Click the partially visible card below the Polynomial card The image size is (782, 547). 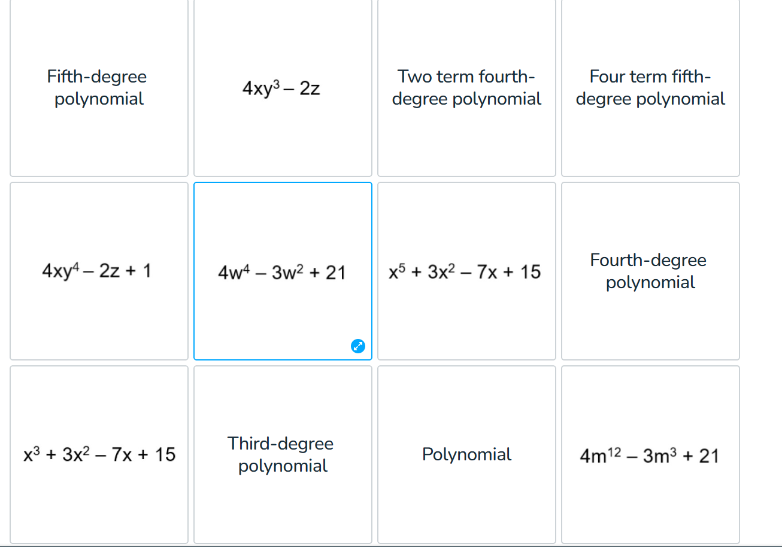click(x=467, y=545)
